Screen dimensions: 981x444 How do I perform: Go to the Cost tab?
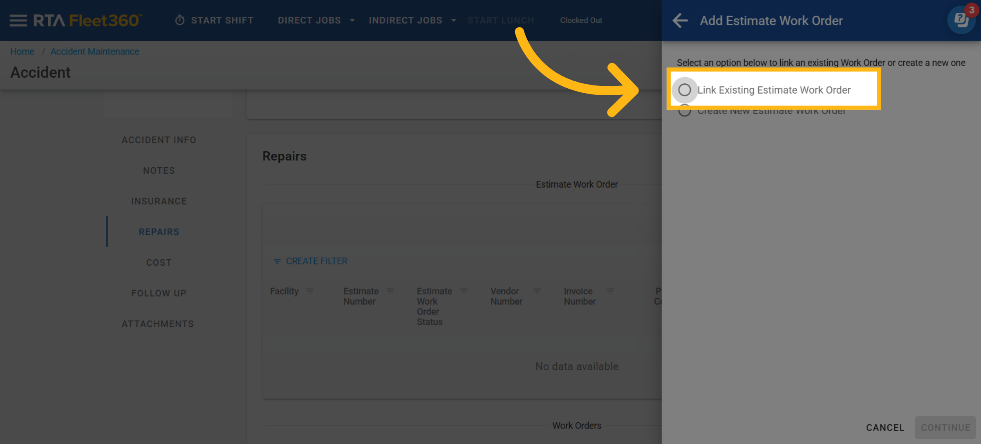click(159, 262)
